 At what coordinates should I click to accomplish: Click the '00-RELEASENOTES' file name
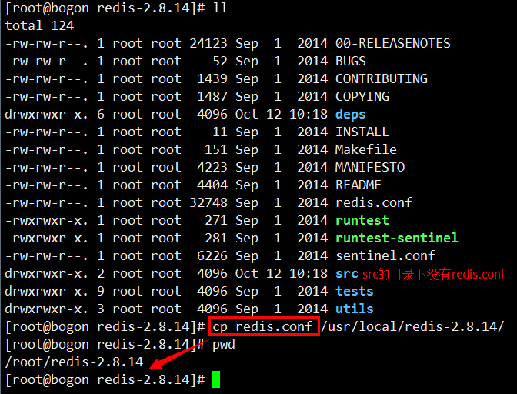[x=393, y=43]
